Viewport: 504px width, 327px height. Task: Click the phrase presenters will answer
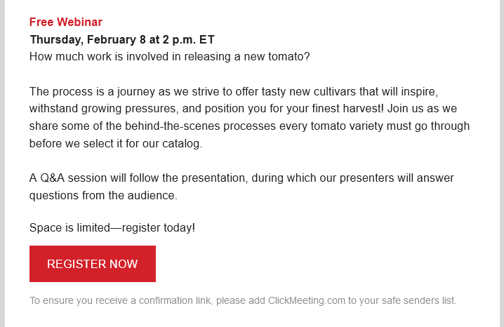397,178
